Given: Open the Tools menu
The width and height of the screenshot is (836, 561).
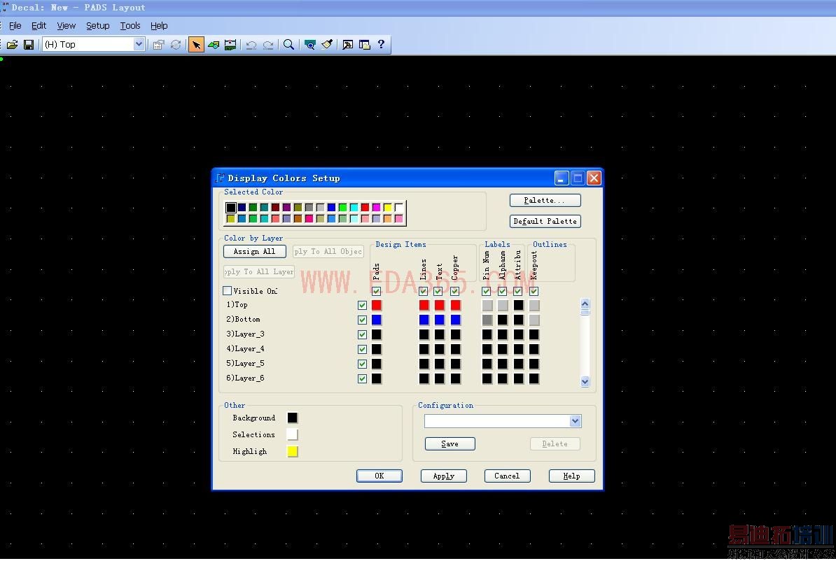Looking at the screenshot, I should pyautogui.click(x=130, y=26).
